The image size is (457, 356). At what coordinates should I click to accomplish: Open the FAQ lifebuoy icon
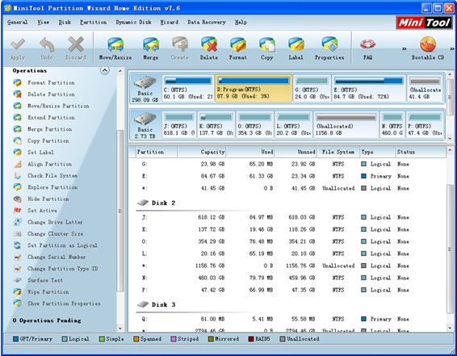click(367, 48)
